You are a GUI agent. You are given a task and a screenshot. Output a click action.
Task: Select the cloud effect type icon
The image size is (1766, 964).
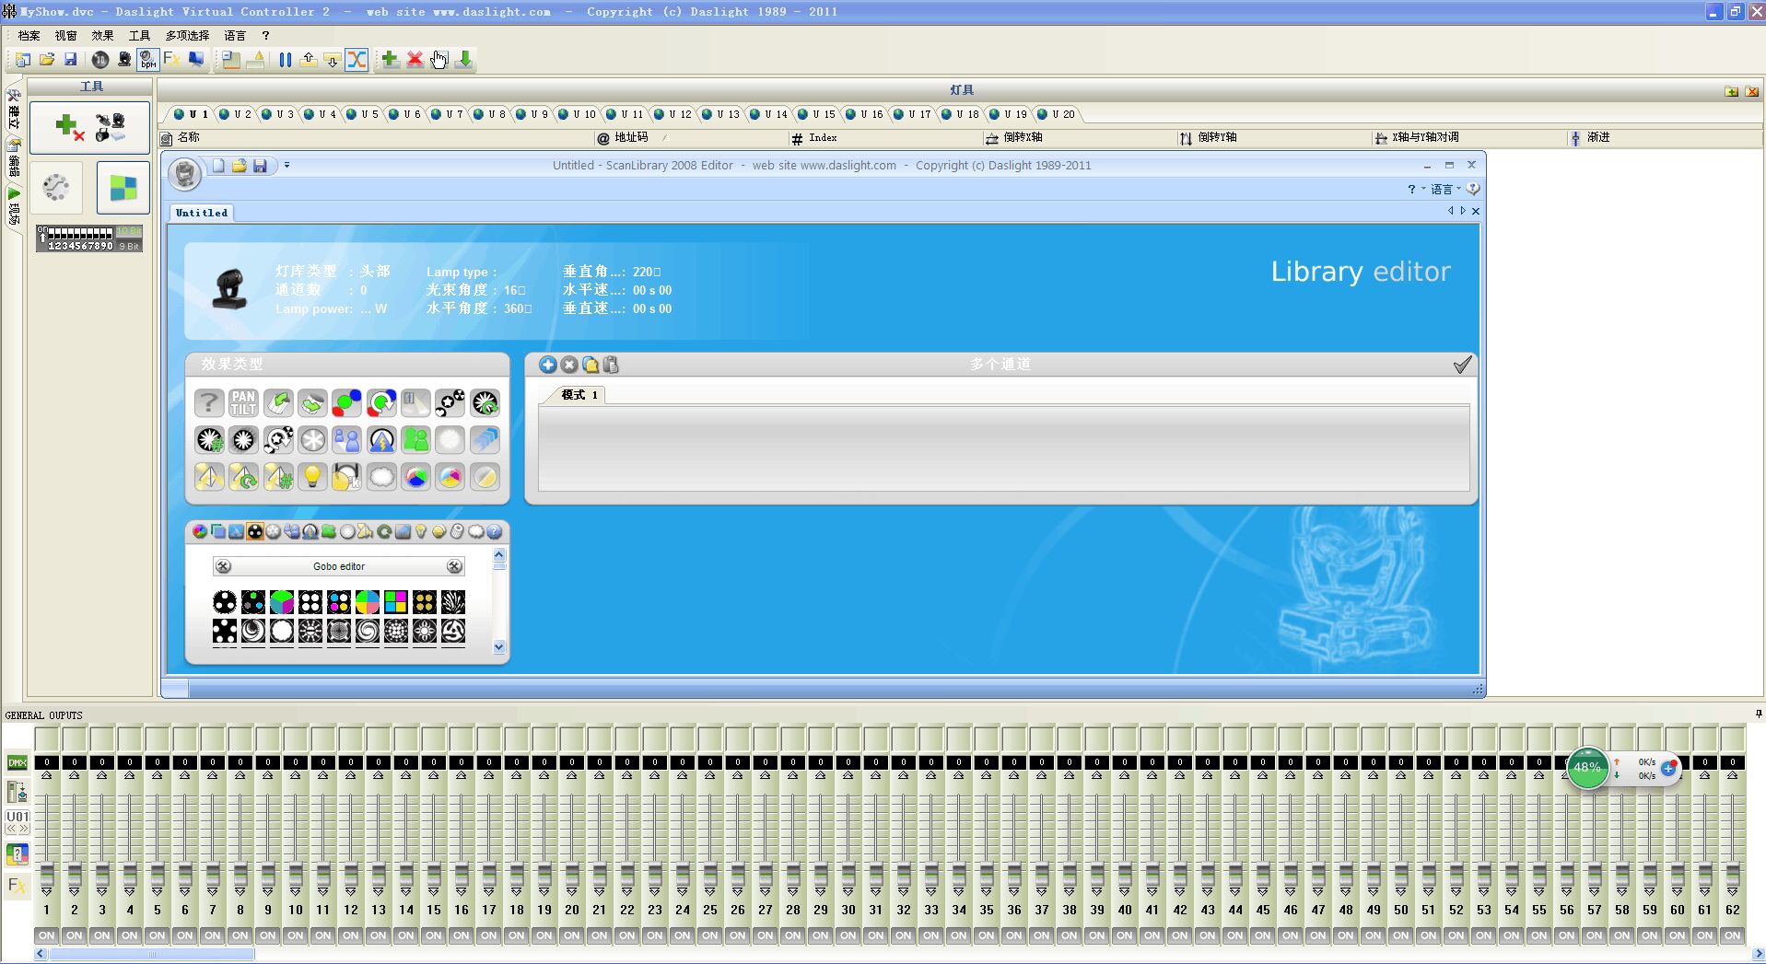pyautogui.click(x=381, y=476)
